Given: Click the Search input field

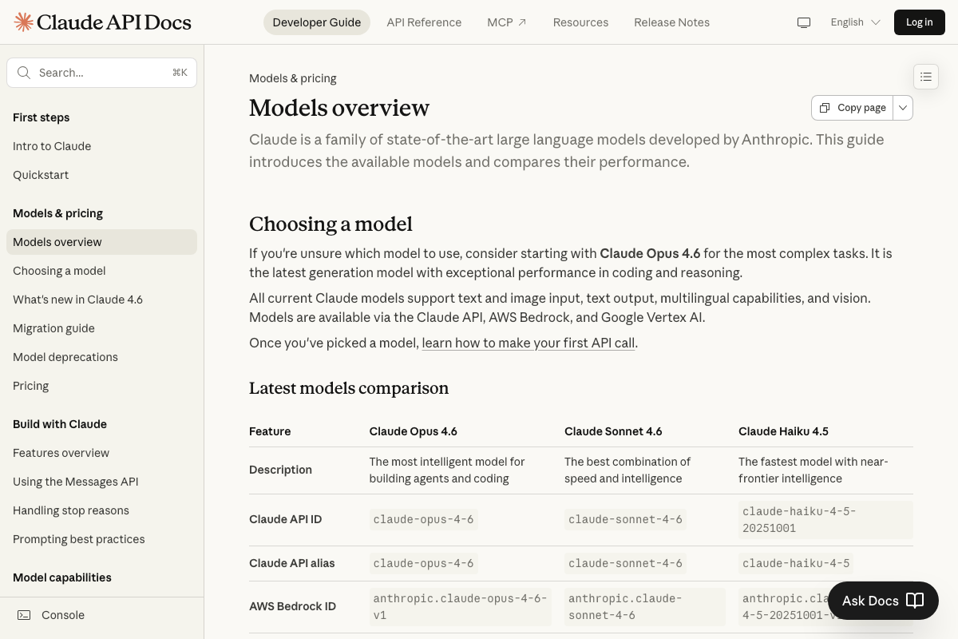Looking at the screenshot, I should point(101,73).
